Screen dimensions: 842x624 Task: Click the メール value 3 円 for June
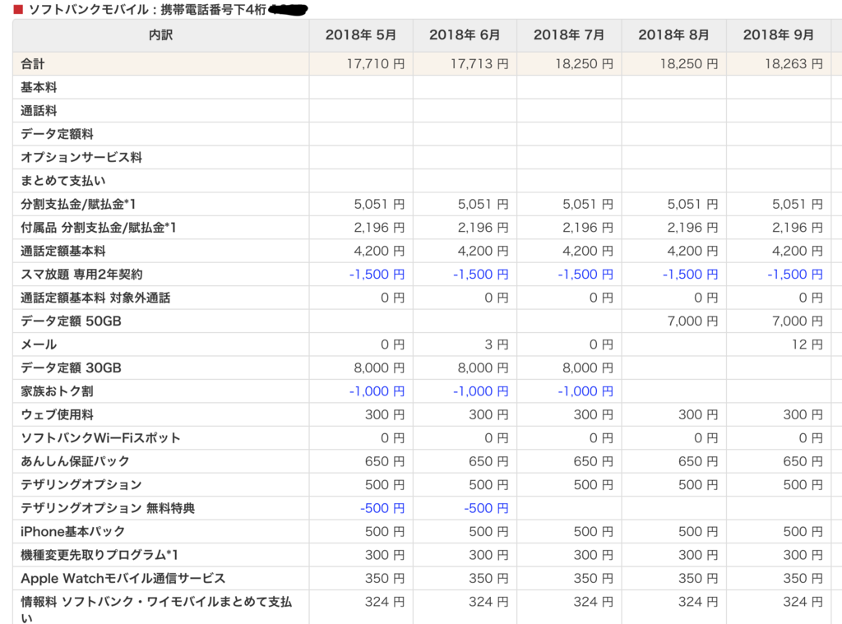pyautogui.click(x=496, y=344)
